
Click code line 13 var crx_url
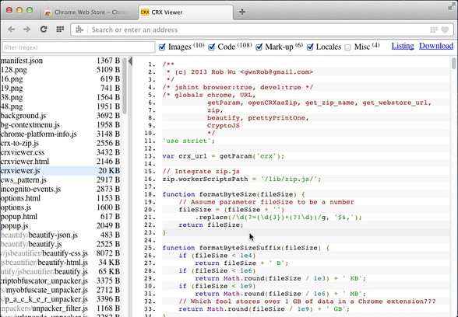click(x=223, y=156)
